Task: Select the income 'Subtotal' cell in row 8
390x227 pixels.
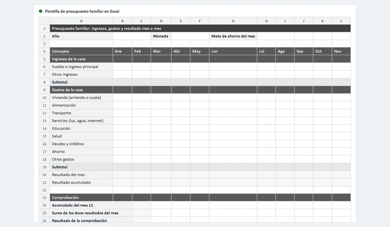Action: coord(81,82)
